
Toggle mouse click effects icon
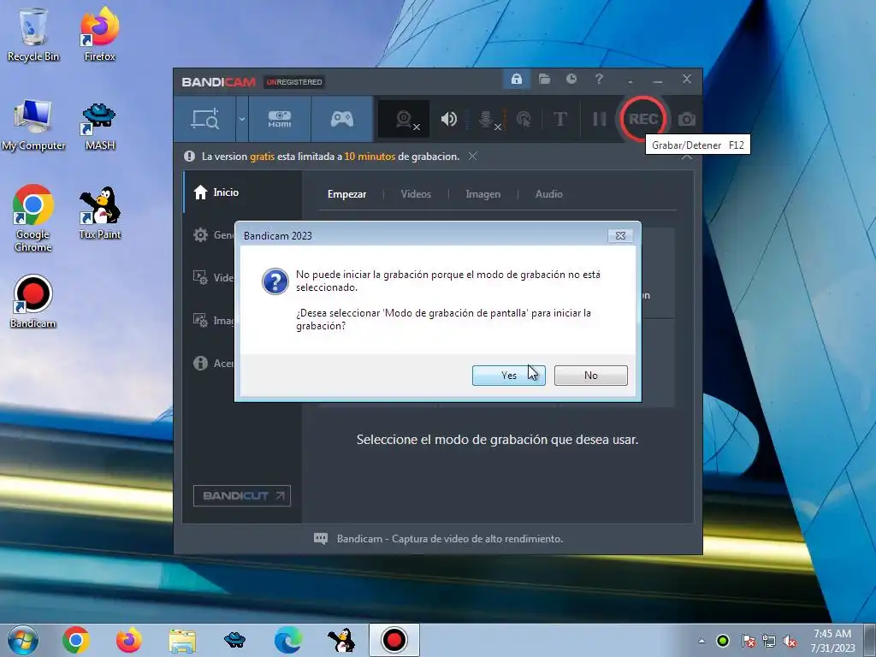pyautogui.click(x=524, y=119)
